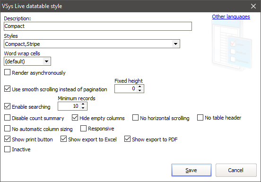Click into the Description text field
This screenshot has width=261, height=182.
click(98, 26)
